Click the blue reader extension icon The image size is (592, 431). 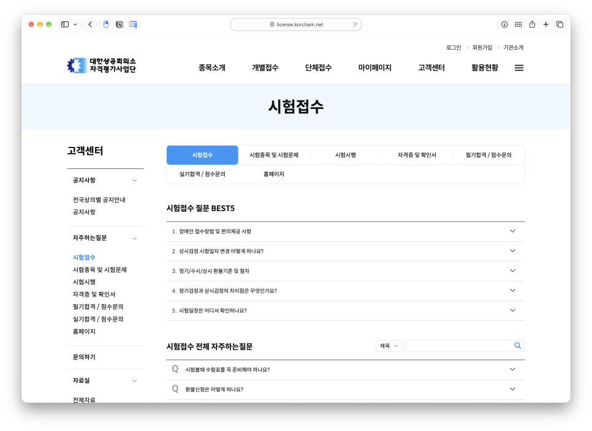pyautogui.click(x=133, y=24)
